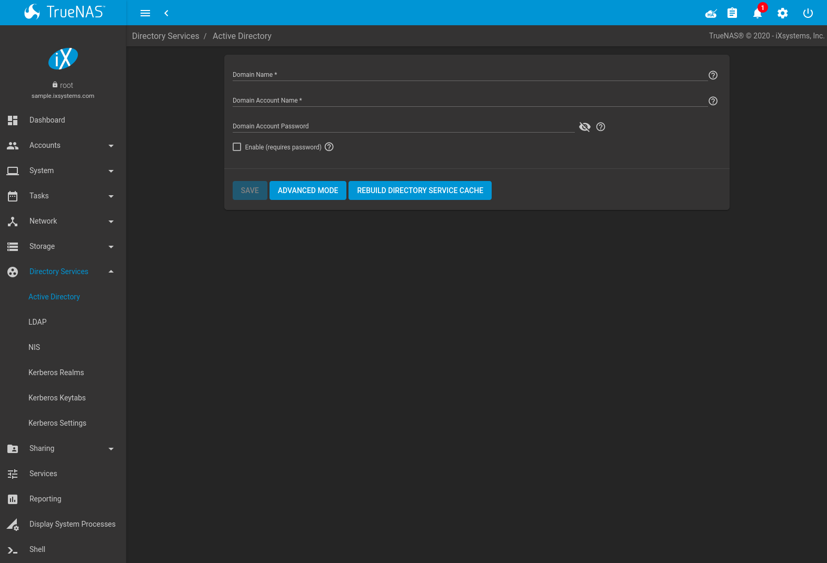
Task: Click the Reporting chart icon
Action: pyautogui.click(x=13, y=499)
